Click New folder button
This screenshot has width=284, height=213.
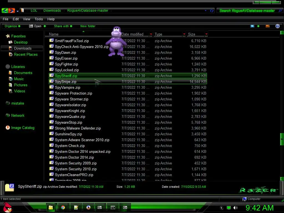88,26
